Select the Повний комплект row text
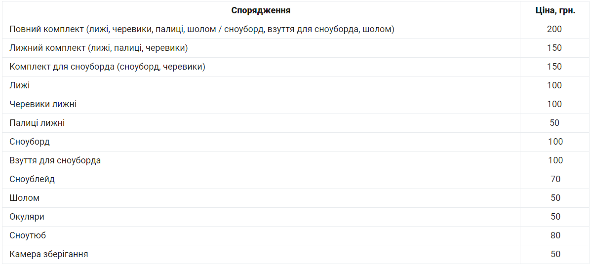 (x=201, y=29)
